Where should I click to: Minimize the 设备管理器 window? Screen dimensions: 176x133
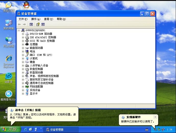142,14
